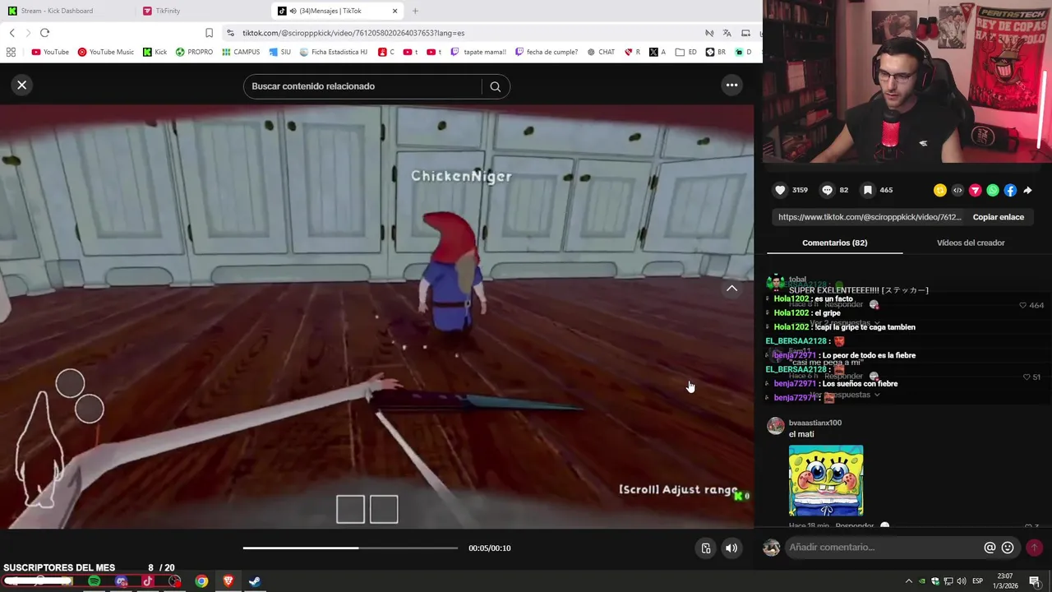Expand hidden system tray icons chevron
The width and height of the screenshot is (1052, 592).
pos(908,581)
